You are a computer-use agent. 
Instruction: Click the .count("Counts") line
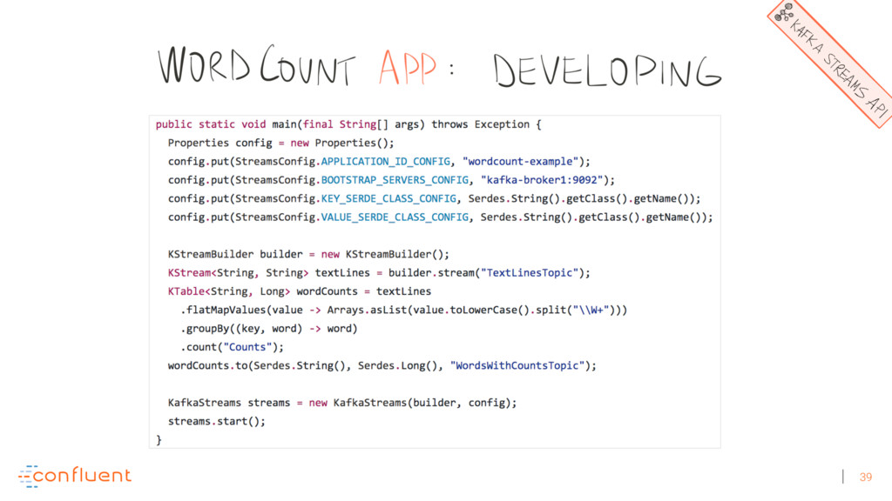click(232, 347)
